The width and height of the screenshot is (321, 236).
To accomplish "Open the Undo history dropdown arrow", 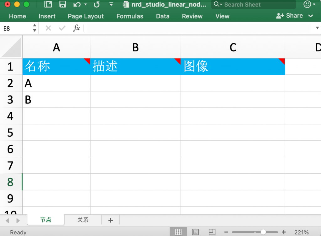I will tap(86, 5).
